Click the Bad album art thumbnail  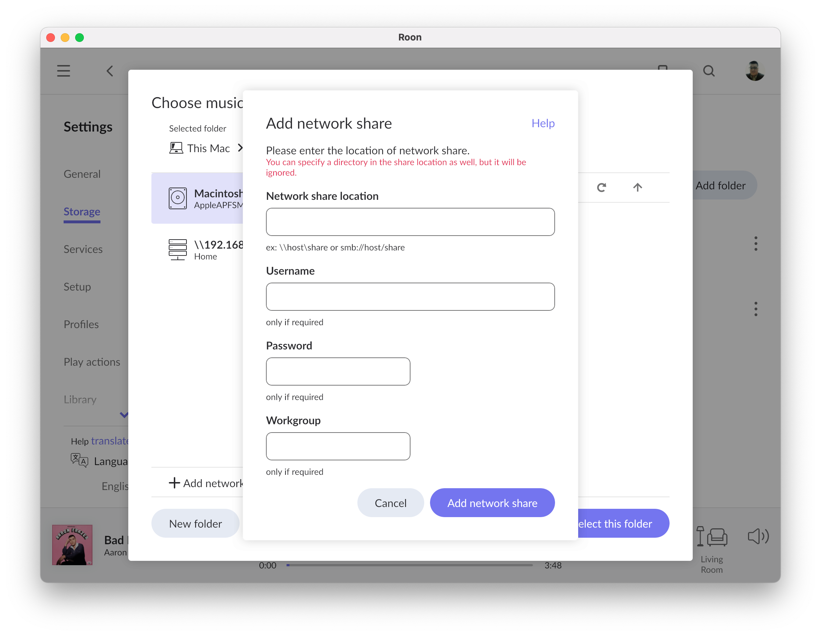[x=72, y=545]
